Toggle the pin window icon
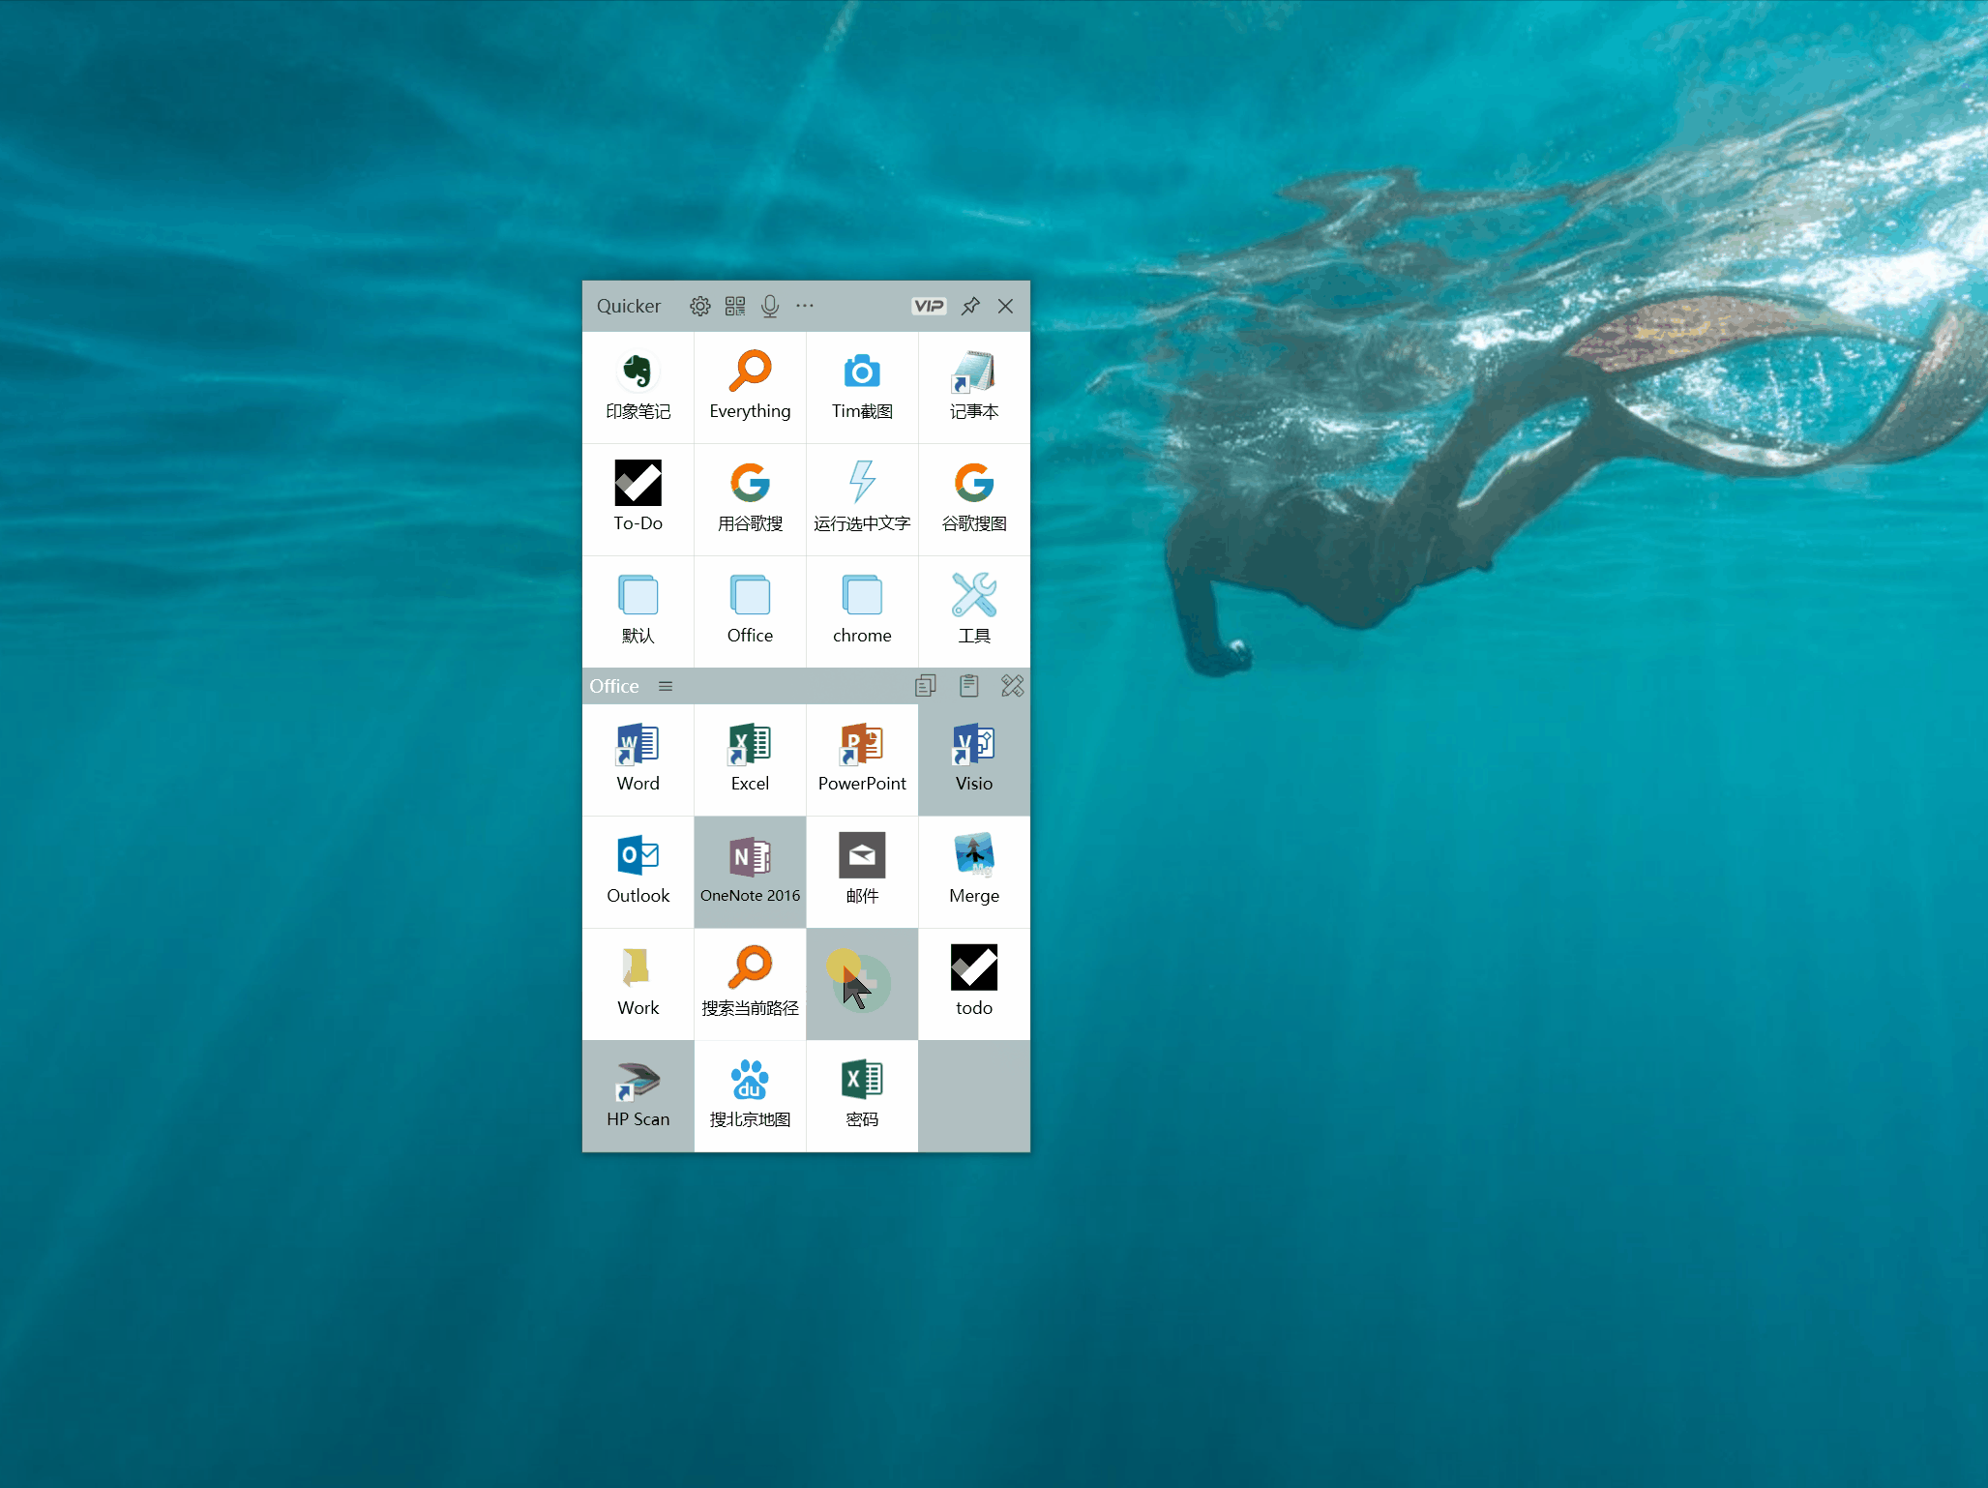Screen dimensions: 1988x1488 [970, 306]
